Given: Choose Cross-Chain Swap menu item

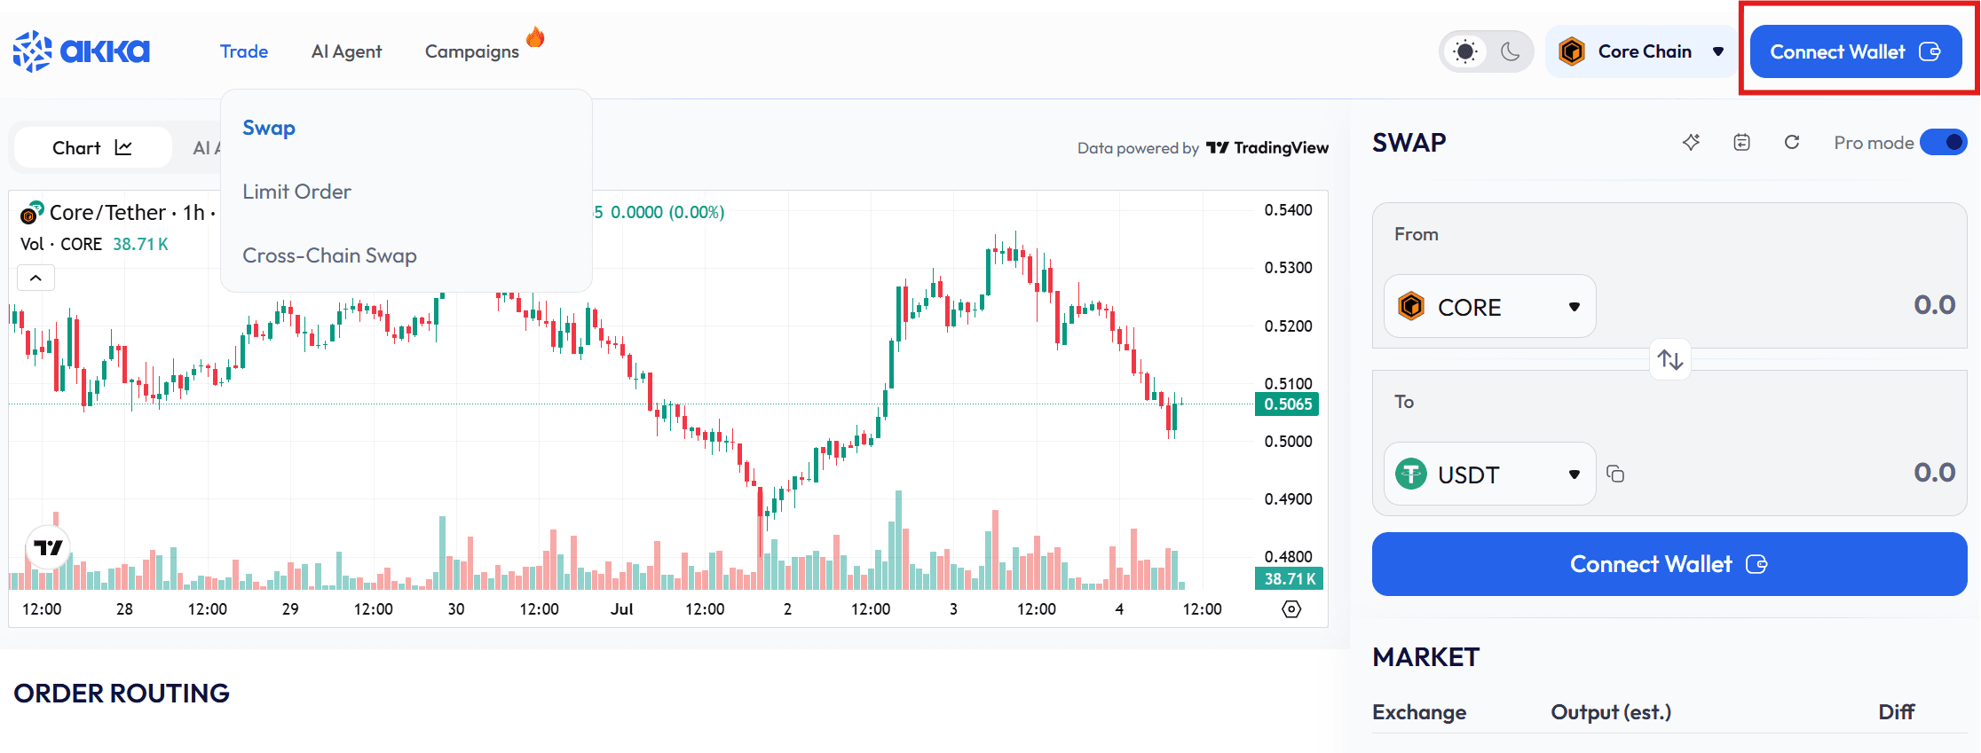Looking at the screenshot, I should point(329,255).
